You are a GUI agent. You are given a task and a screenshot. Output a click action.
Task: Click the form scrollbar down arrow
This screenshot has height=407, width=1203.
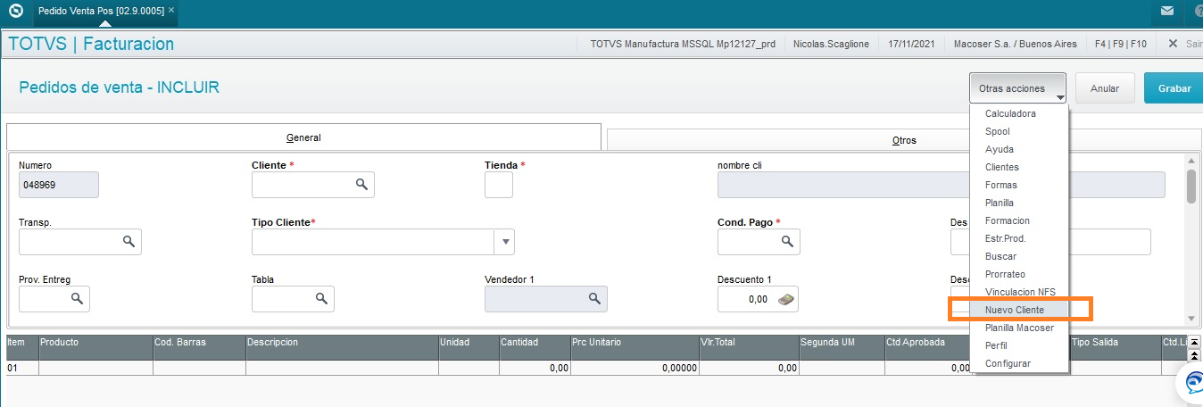tap(1191, 319)
